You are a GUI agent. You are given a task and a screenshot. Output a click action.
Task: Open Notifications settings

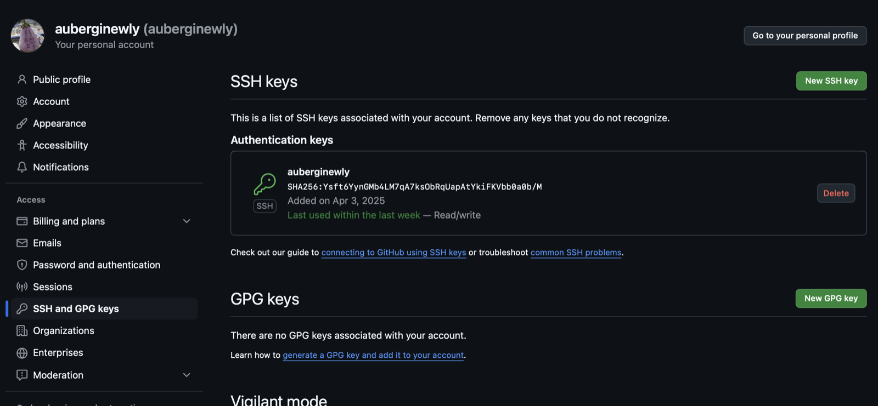click(x=104, y=167)
